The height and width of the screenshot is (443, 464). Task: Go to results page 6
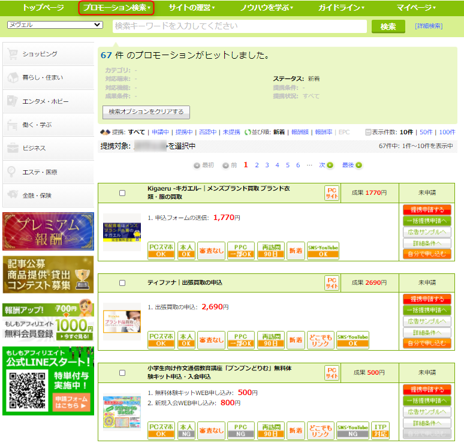coord(298,165)
